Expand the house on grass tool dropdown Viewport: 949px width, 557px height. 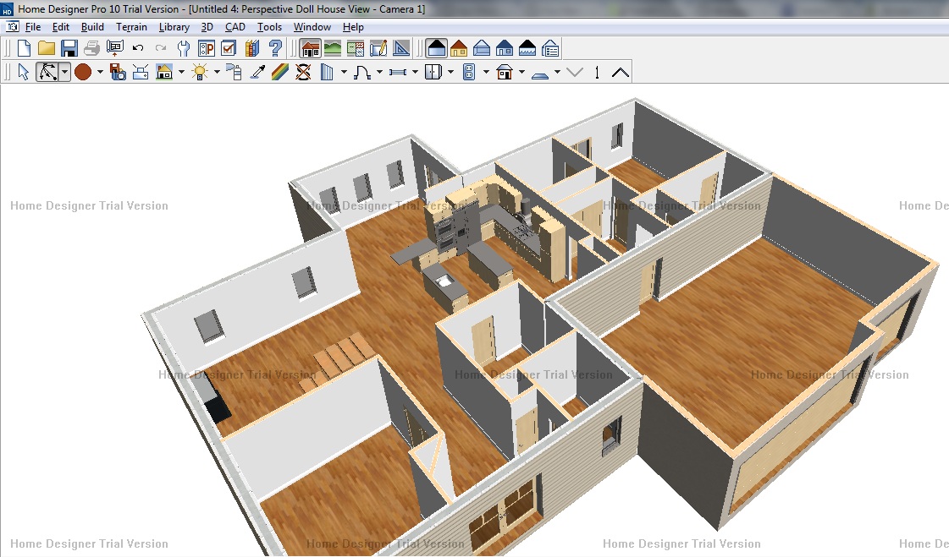[x=181, y=73]
